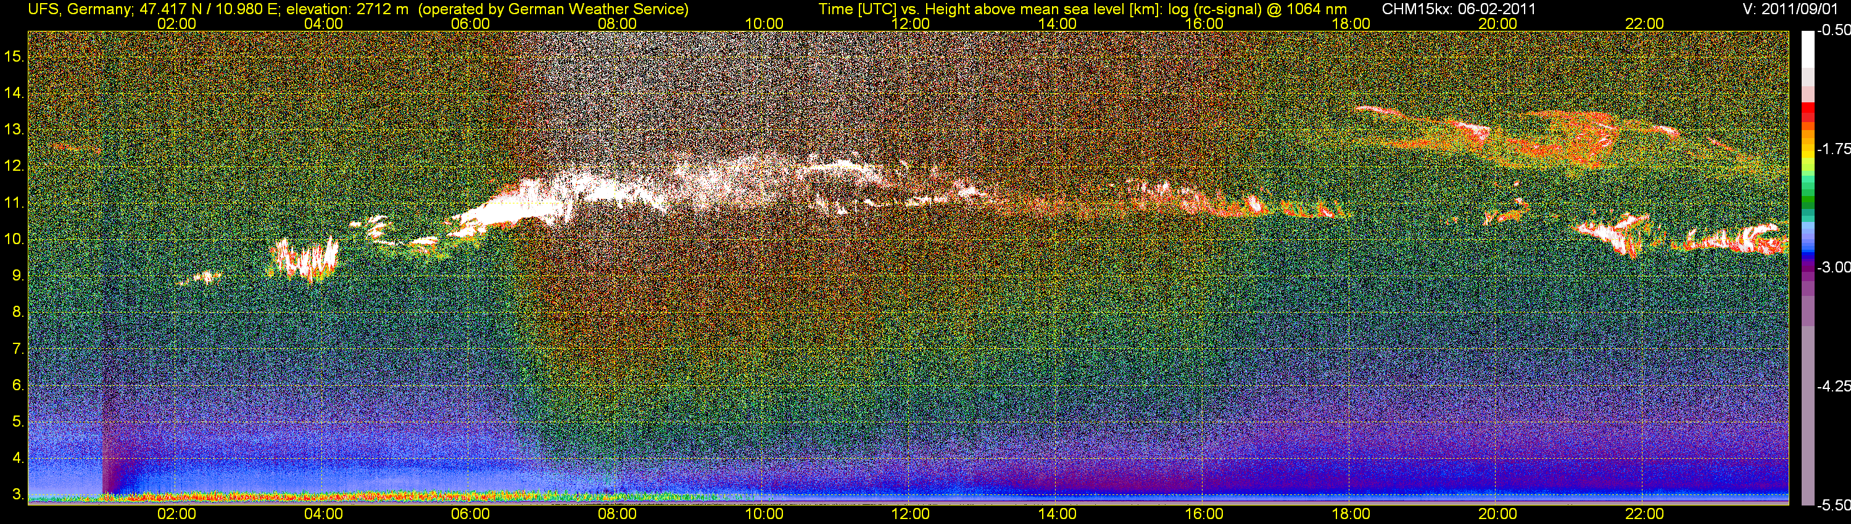Click the '16:00' tick on the upper time axis
Screen dimensions: 1851x524
[1204, 23]
